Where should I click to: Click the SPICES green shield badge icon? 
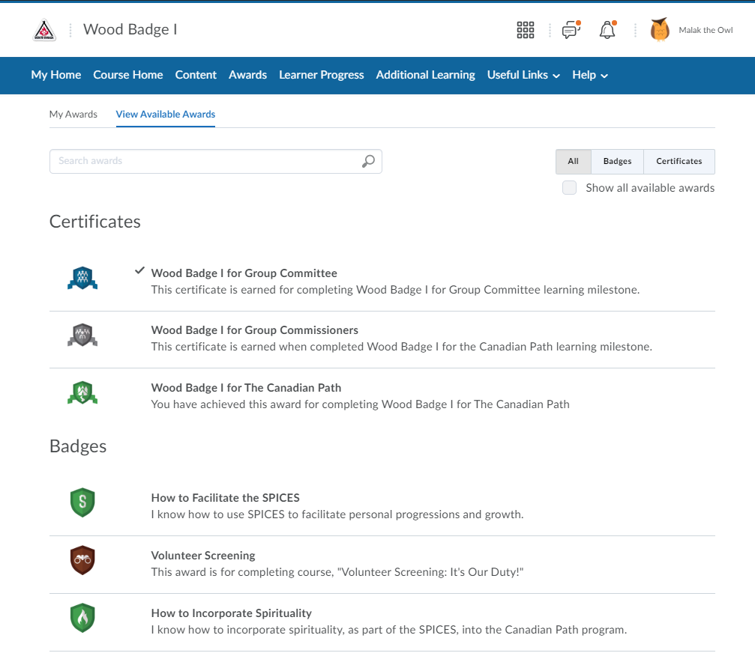click(x=82, y=502)
